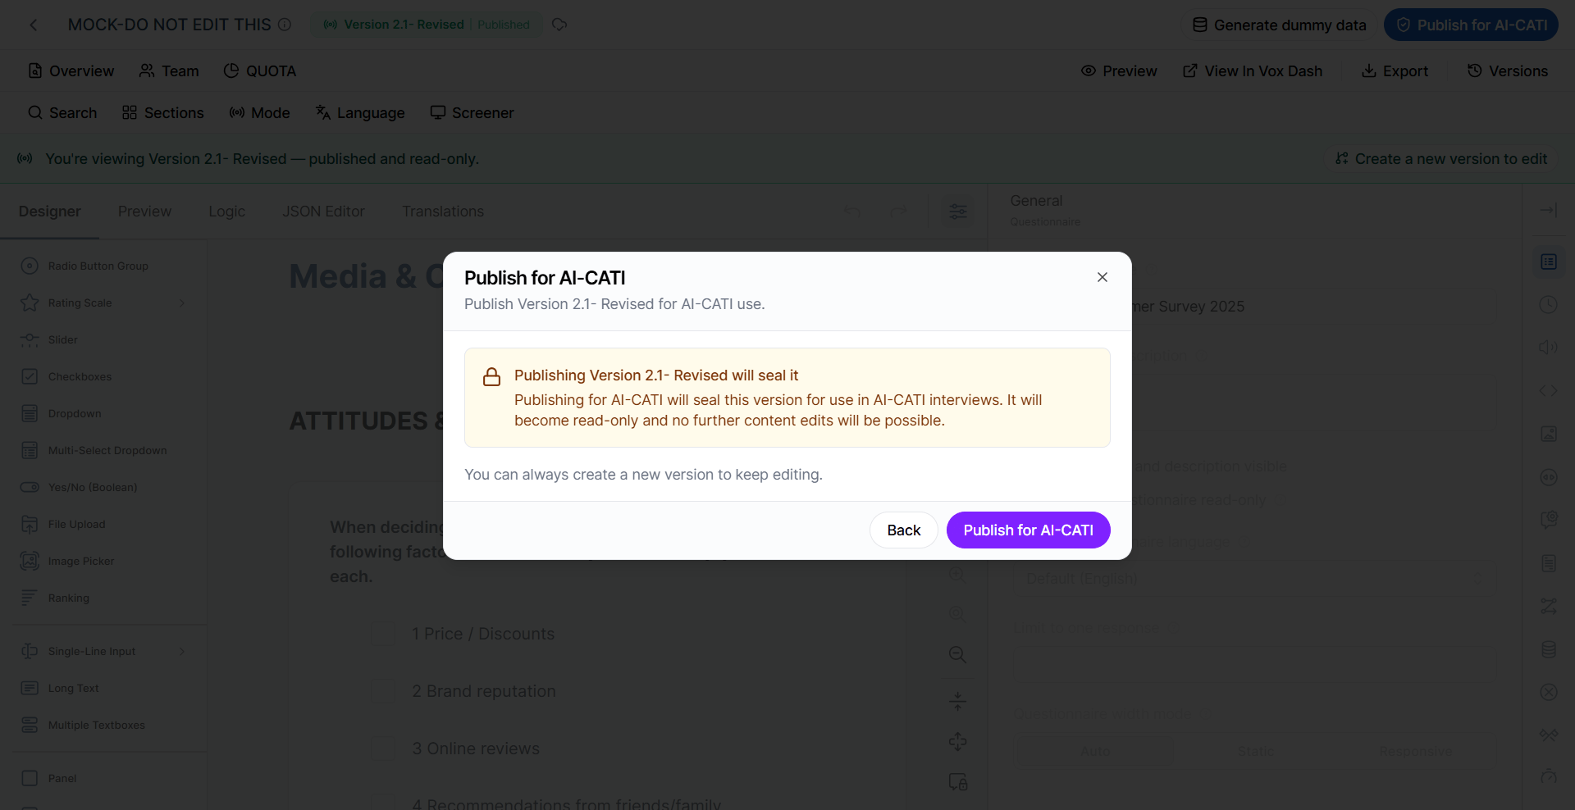Check the Price / Discounts option box
The width and height of the screenshot is (1575, 810).
[x=383, y=634]
